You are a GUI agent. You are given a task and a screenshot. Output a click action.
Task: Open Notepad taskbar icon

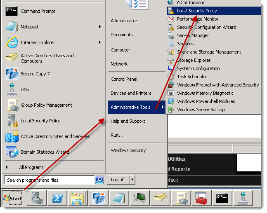[119, 198]
